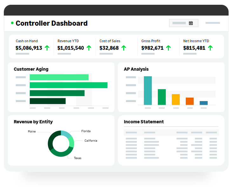The width and height of the screenshot is (234, 187).
Task: Click the light green California donut segment
Action: (x=71, y=142)
